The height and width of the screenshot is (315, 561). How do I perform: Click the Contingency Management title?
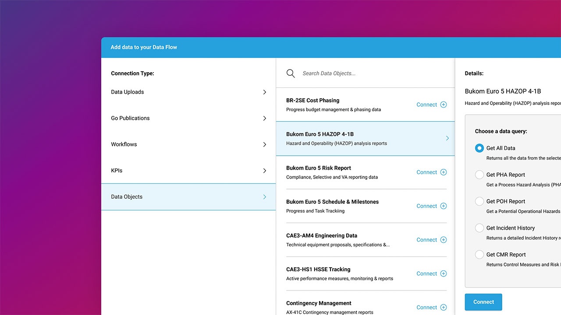319,303
